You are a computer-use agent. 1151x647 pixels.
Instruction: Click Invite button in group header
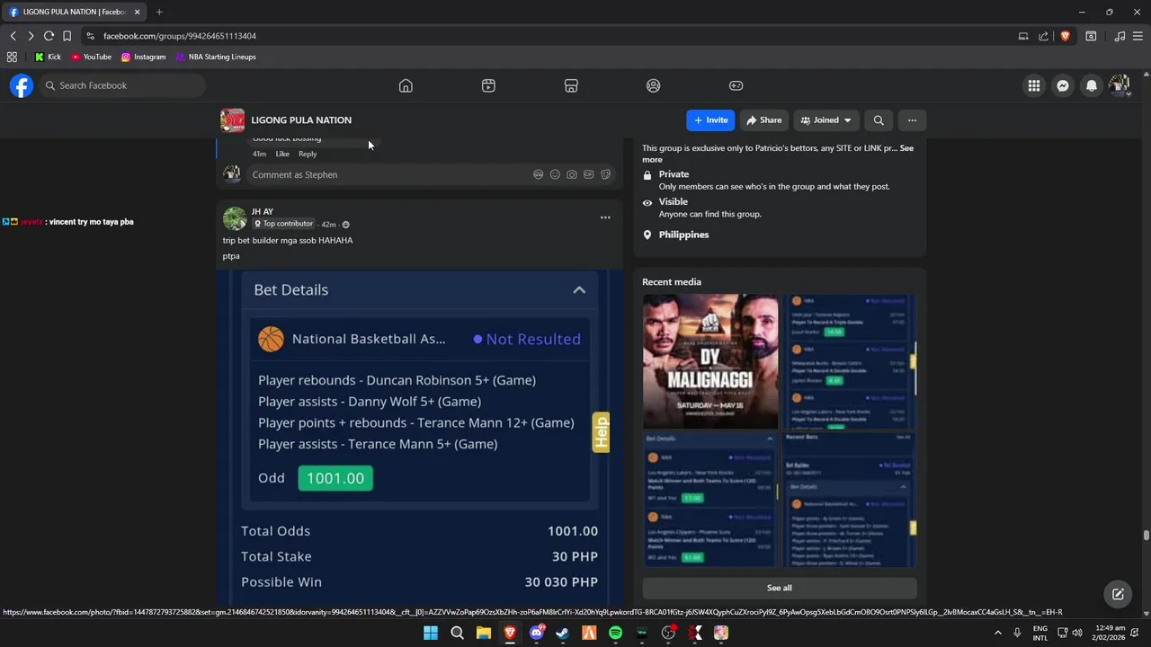click(710, 120)
